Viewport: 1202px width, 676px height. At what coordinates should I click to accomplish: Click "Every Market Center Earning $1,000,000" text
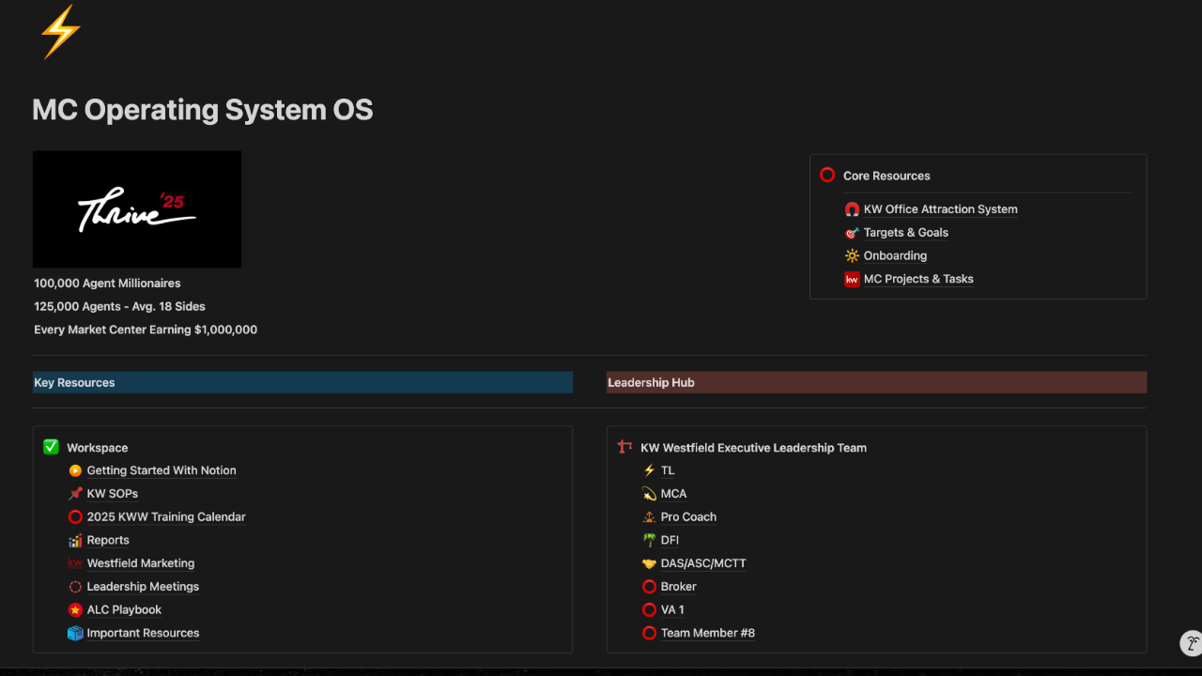click(146, 330)
